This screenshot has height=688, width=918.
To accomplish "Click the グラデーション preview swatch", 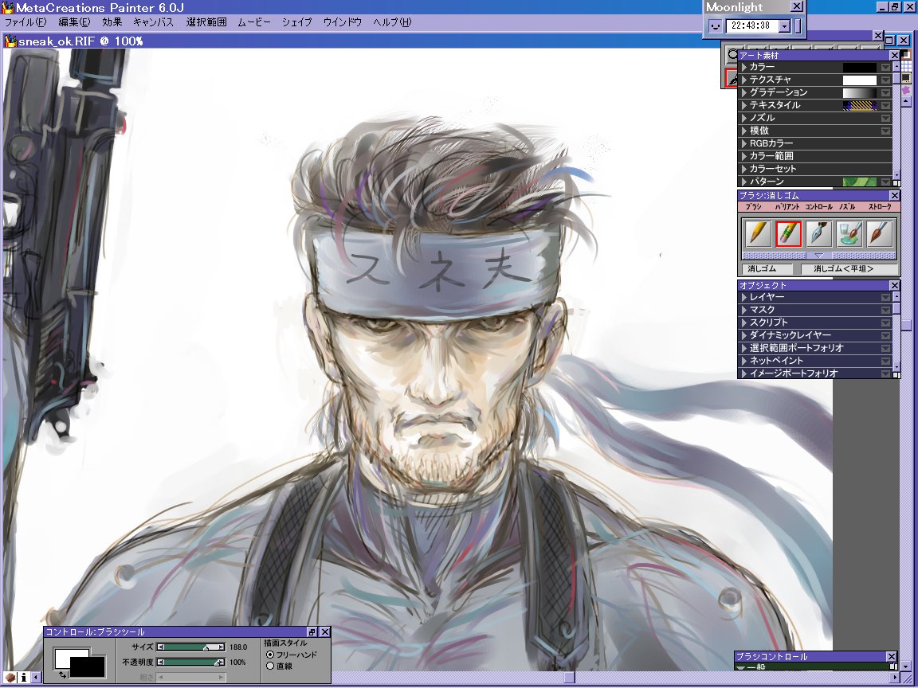I will (x=860, y=92).
